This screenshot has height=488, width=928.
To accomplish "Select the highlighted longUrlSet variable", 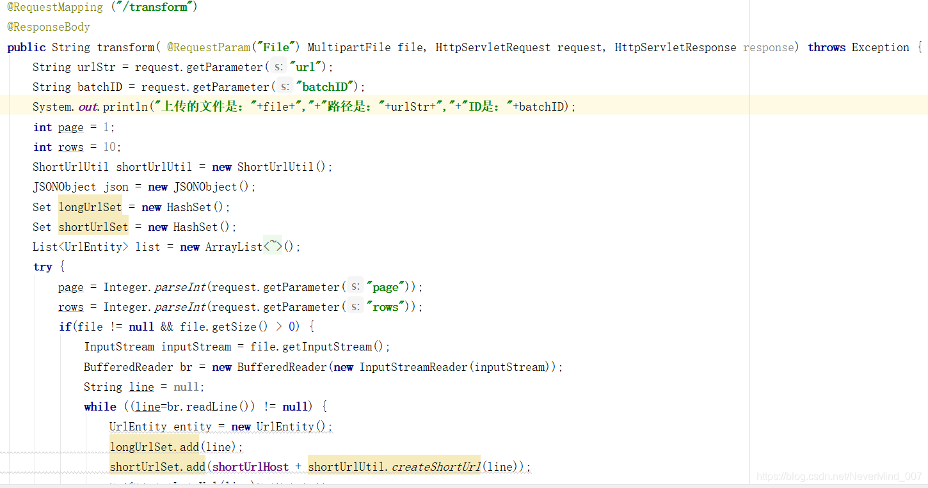I will (90, 207).
